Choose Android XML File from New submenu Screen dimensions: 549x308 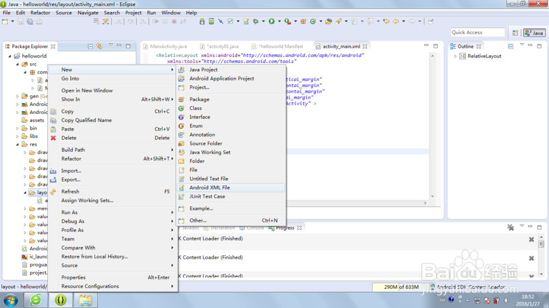tap(231, 188)
